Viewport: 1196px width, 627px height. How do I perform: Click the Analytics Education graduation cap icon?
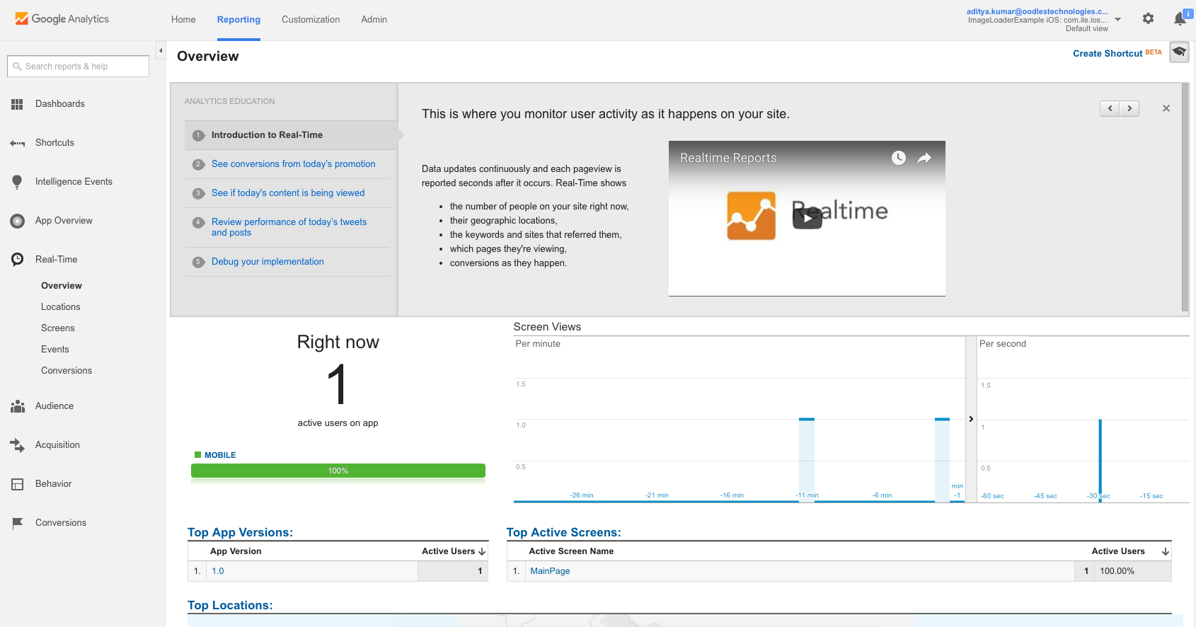pos(1179,52)
